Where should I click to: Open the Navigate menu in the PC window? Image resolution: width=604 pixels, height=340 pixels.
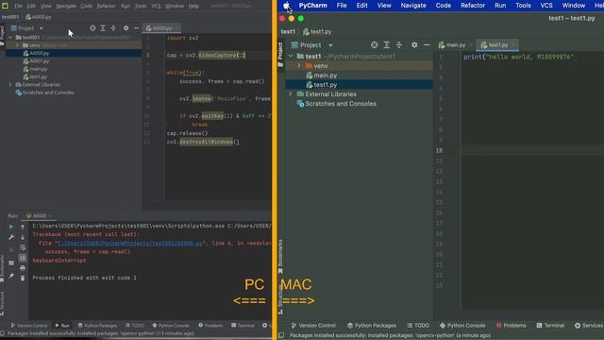[x=66, y=6]
